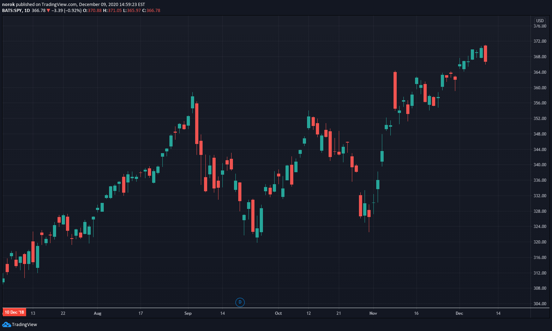Click the 328.00 price axis label
The height and width of the screenshot is (331, 552).
click(540, 211)
